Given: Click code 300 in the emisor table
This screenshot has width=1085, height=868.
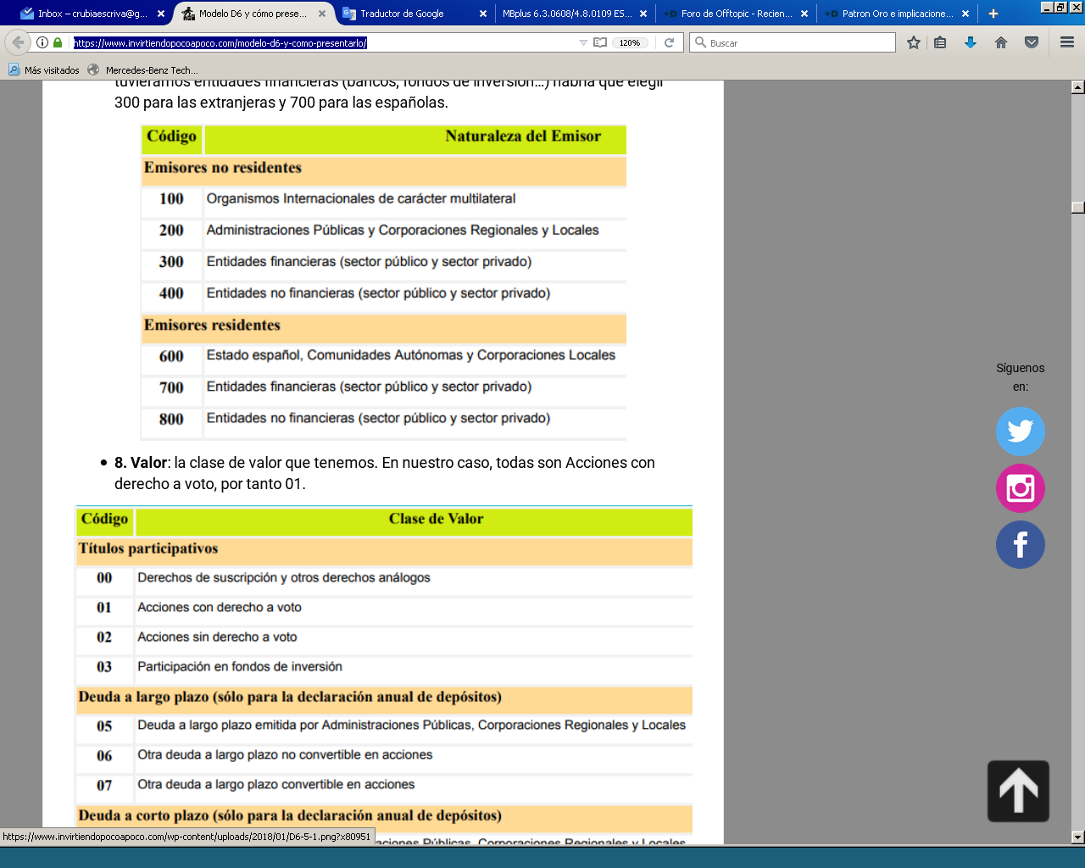Looking at the screenshot, I should click(x=171, y=262).
